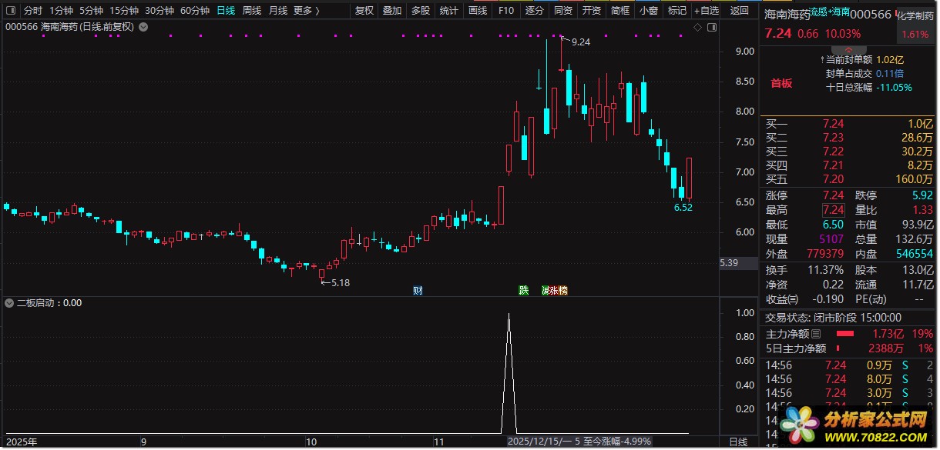Image resolution: width=940 pixels, height=450 pixels.
Task: Click 换手 turnover 11.37%
Action: click(x=826, y=270)
